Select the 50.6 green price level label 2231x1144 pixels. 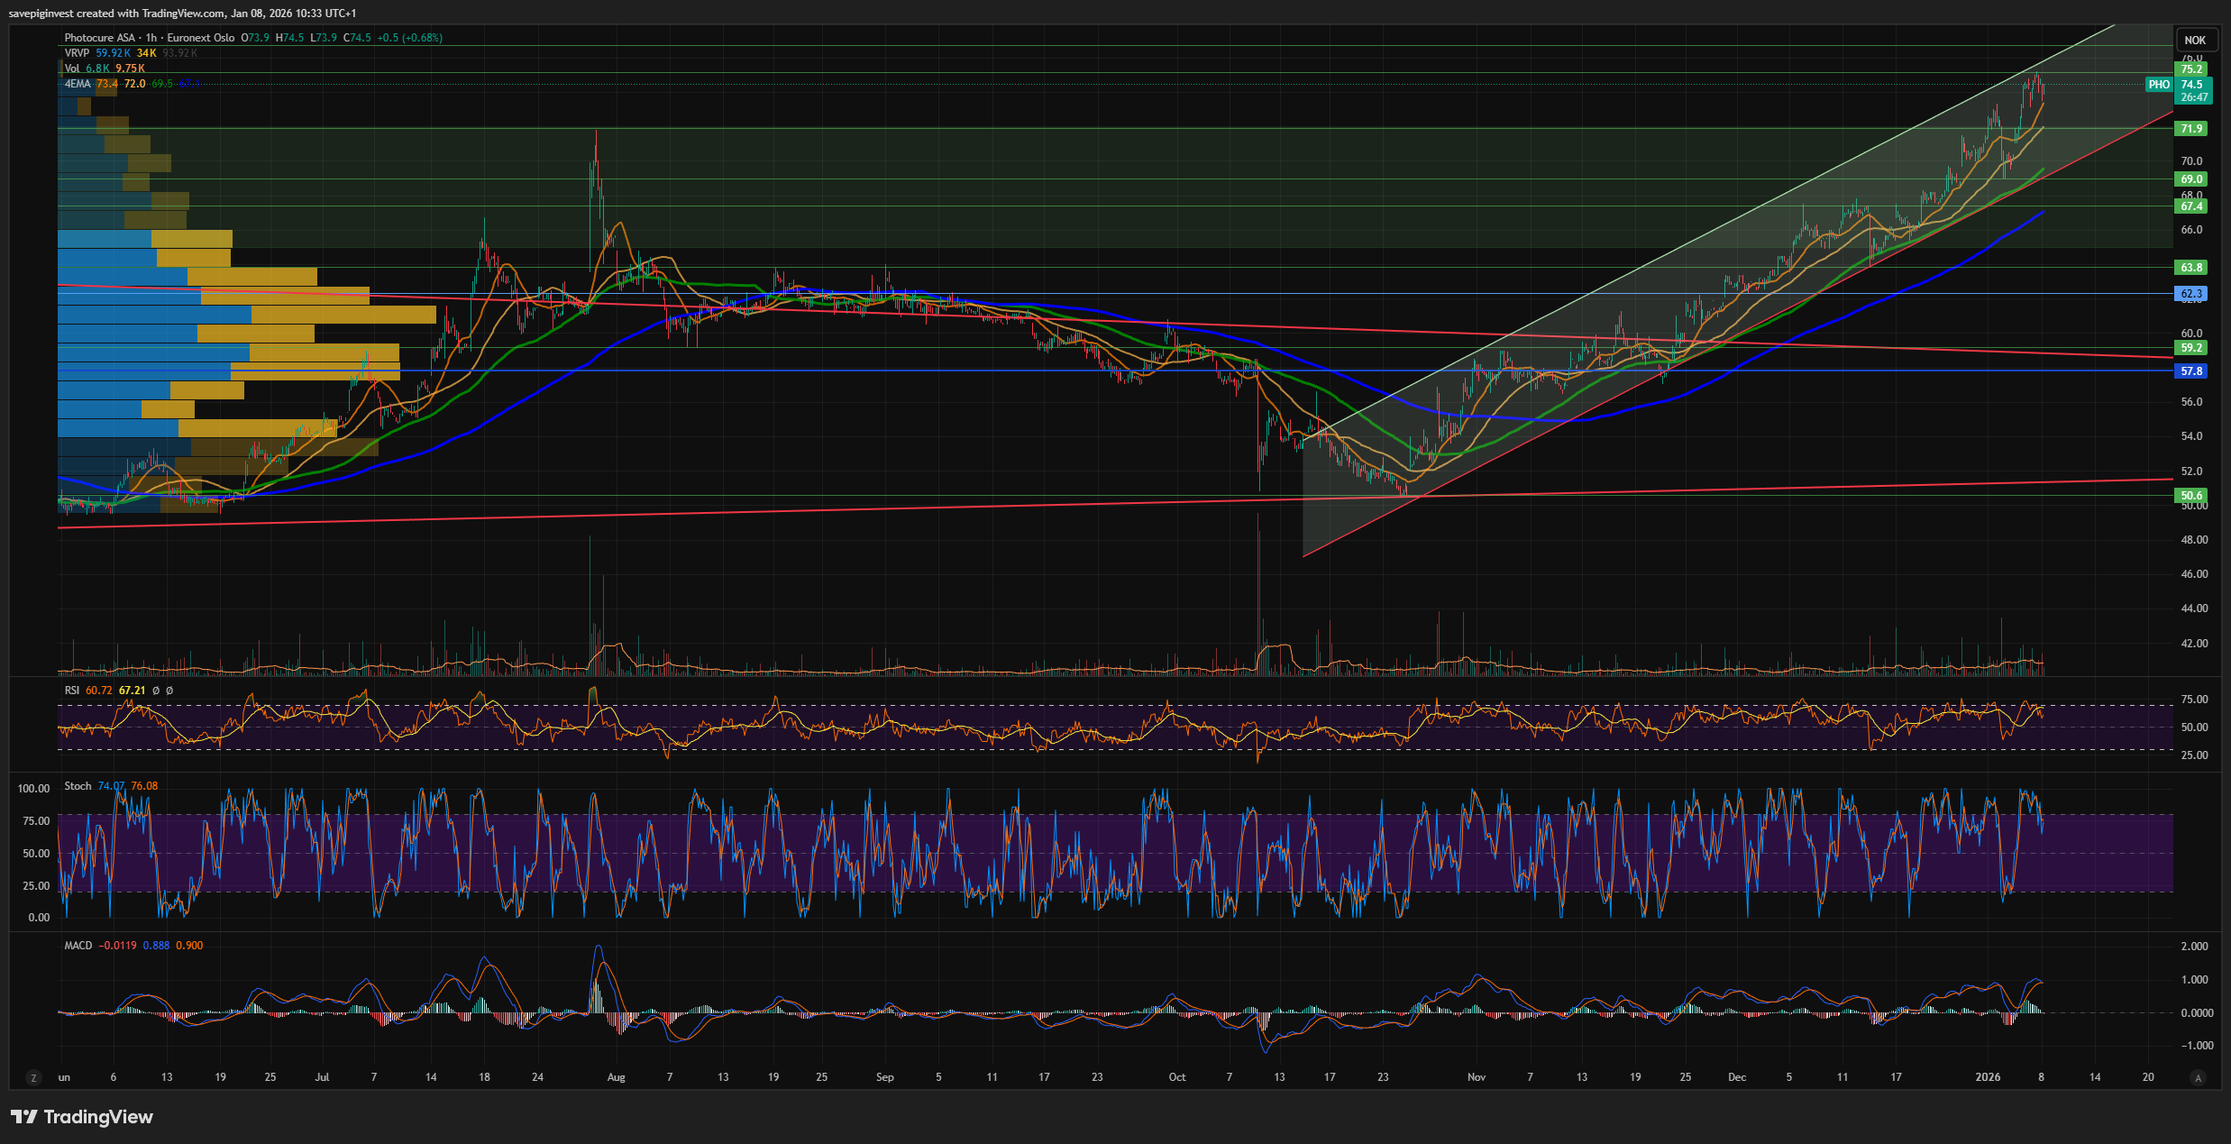[x=2191, y=496]
